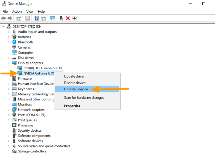Expand the Monitors category
Image resolution: width=215 pixels, height=154 pixels.
tap(9, 104)
